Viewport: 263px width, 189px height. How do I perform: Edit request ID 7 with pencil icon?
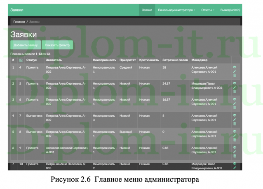pos(235,120)
